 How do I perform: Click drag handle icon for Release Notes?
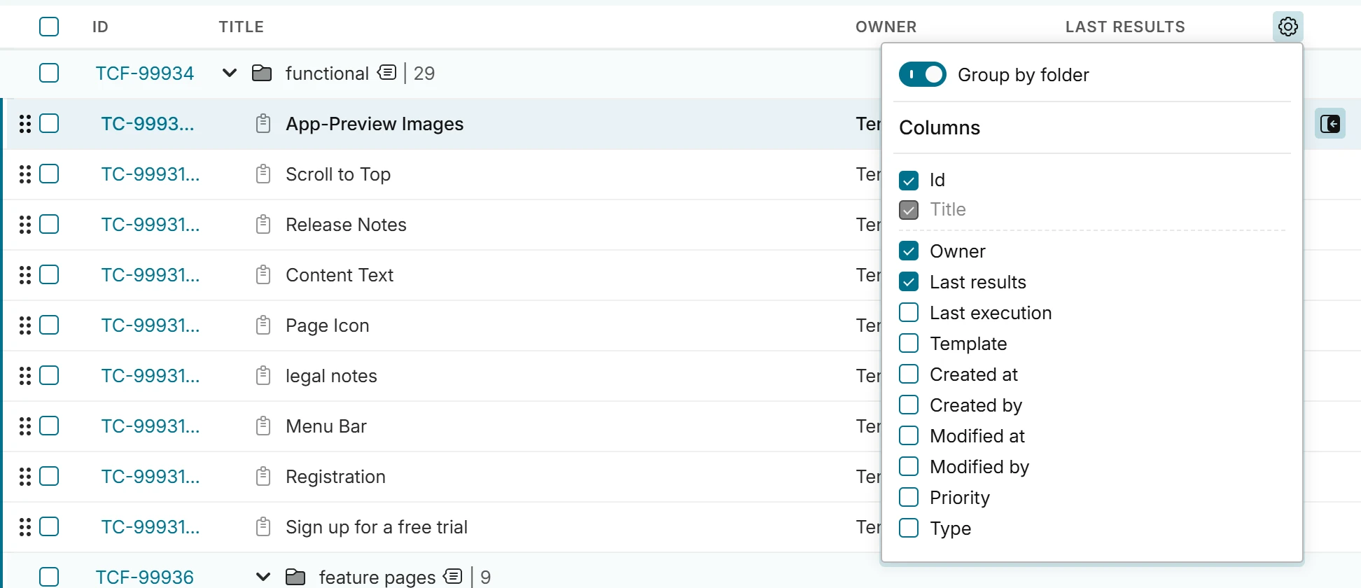[x=25, y=225]
